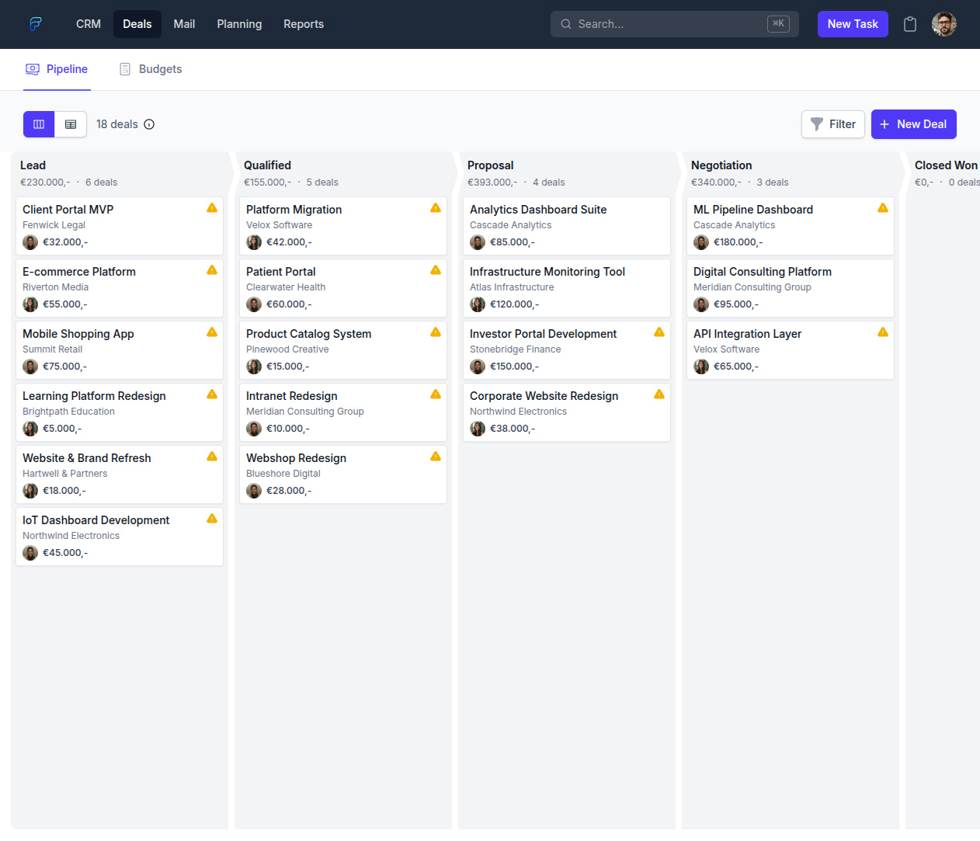Image resolution: width=980 pixels, height=841 pixels.
Task: Click the New Task button
Action: click(853, 24)
